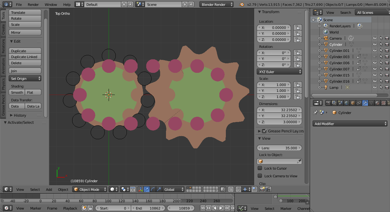Open the Scene properties tab icon

coord(340,103)
